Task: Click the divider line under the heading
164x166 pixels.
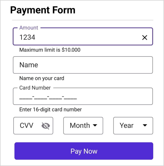Action: tap(83, 20)
